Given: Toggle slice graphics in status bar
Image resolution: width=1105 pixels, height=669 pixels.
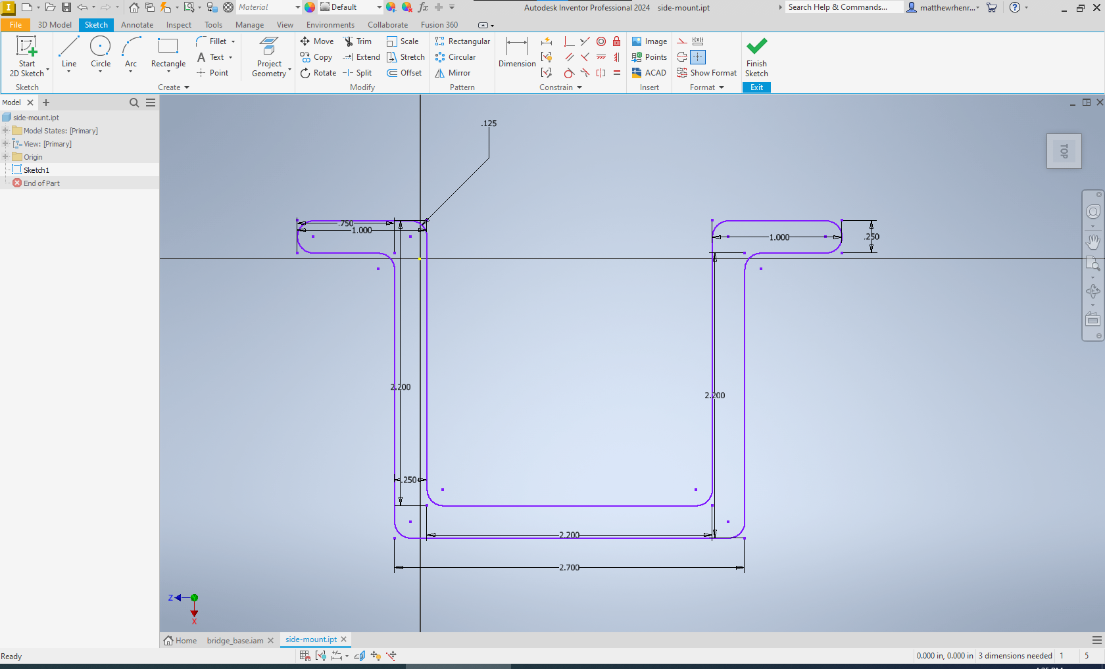Looking at the screenshot, I should tap(359, 655).
